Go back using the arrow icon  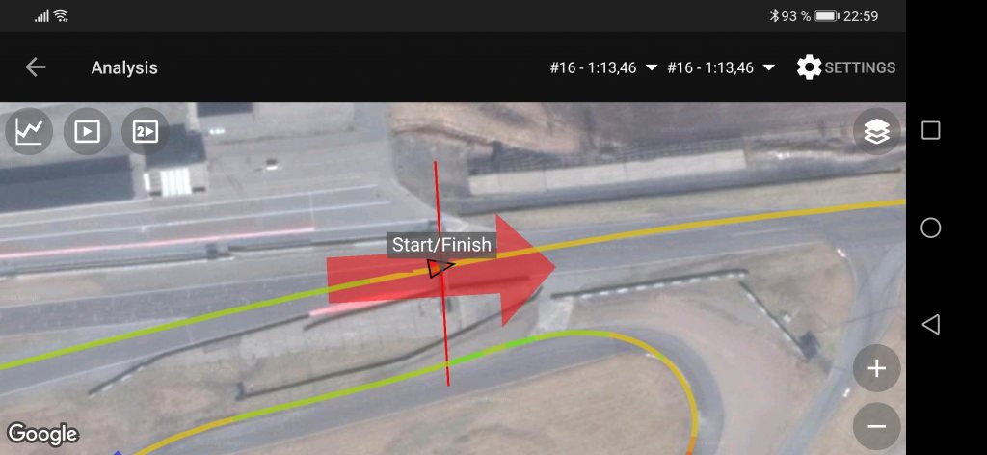pos(36,67)
